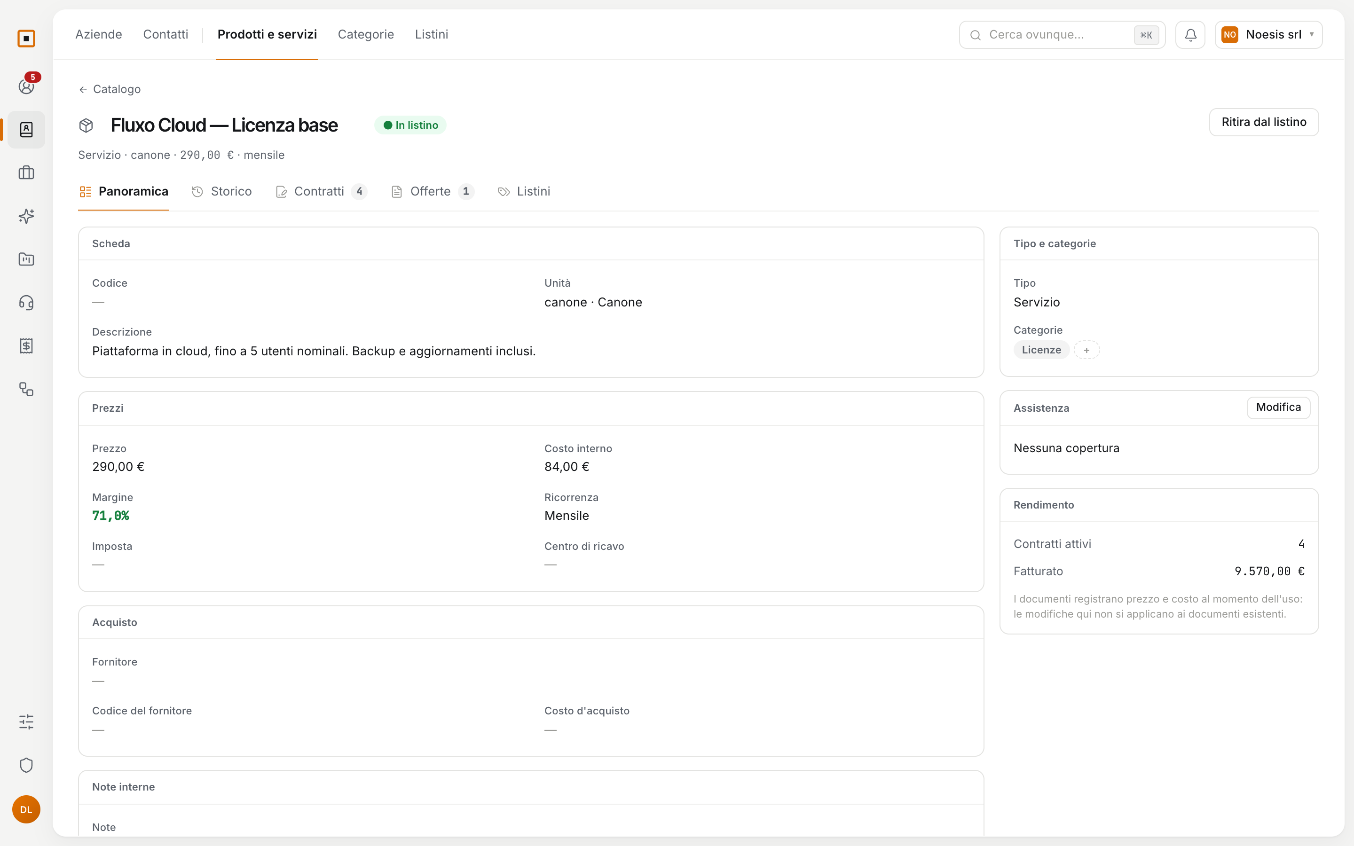This screenshot has width=1354, height=846.
Task: Click the margin value 71,0%
Action: tap(111, 515)
